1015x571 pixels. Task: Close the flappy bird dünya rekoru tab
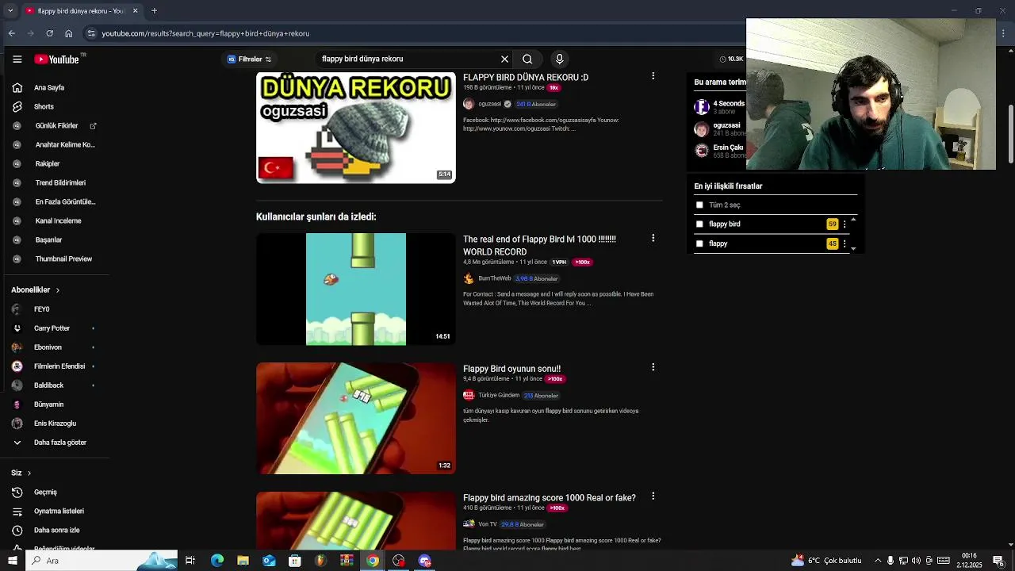(x=135, y=11)
